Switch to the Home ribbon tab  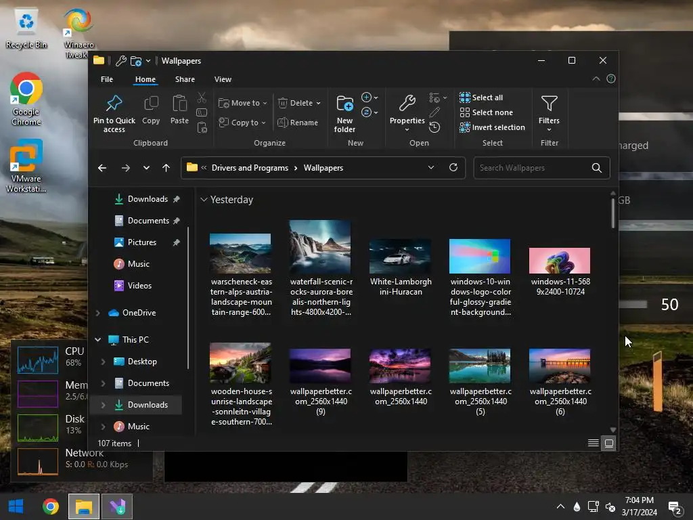coord(145,79)
